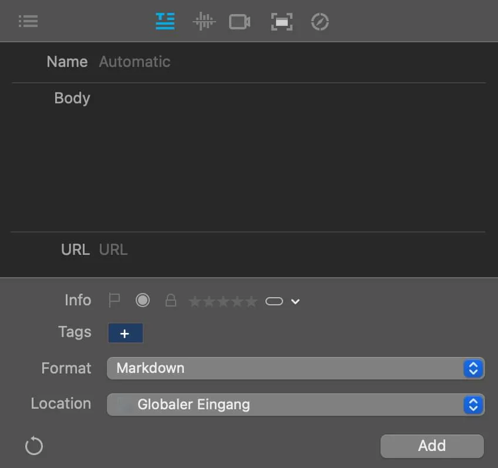Viewport: 498px width, 468px height.
Task: Click the label pill icon
Action: 274,301
